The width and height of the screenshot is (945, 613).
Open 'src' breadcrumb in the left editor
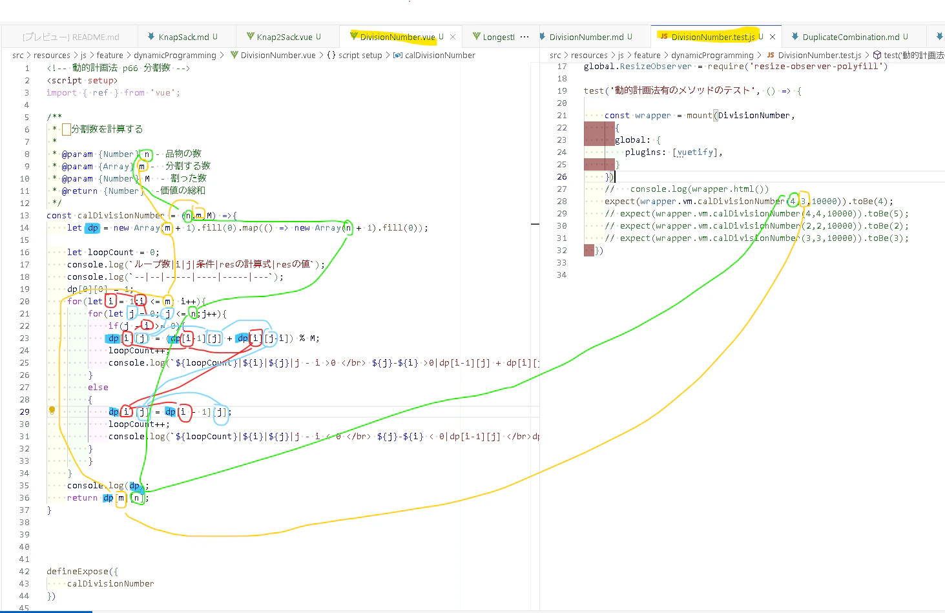[18, 56]
